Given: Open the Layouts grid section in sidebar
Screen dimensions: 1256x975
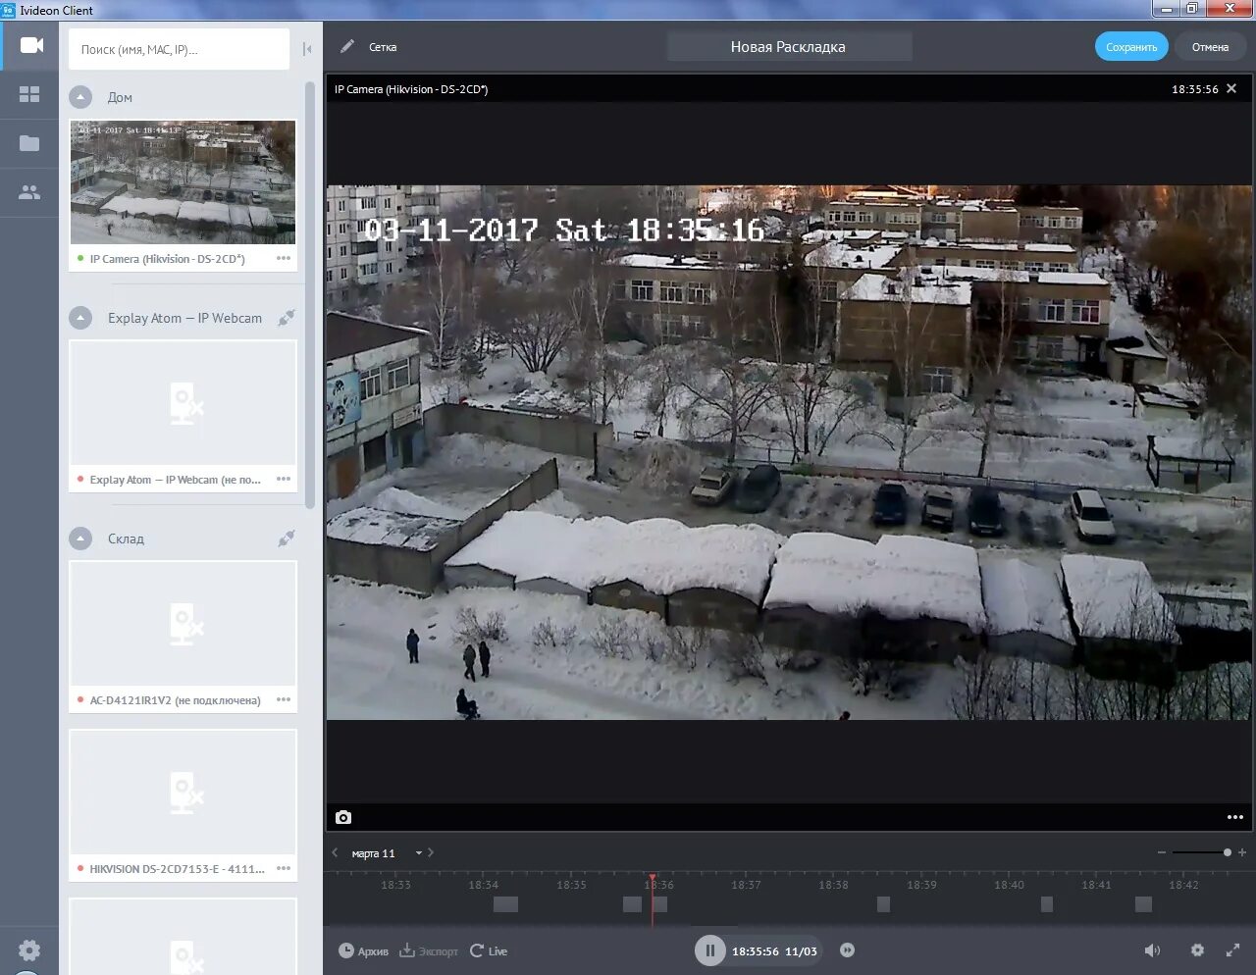Looking at the screenshot, I should [x=29, y=94].
